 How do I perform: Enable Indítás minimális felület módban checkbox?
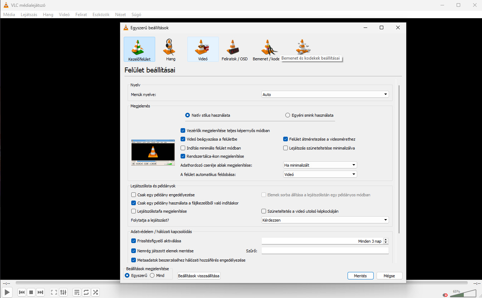coord(183,148)
